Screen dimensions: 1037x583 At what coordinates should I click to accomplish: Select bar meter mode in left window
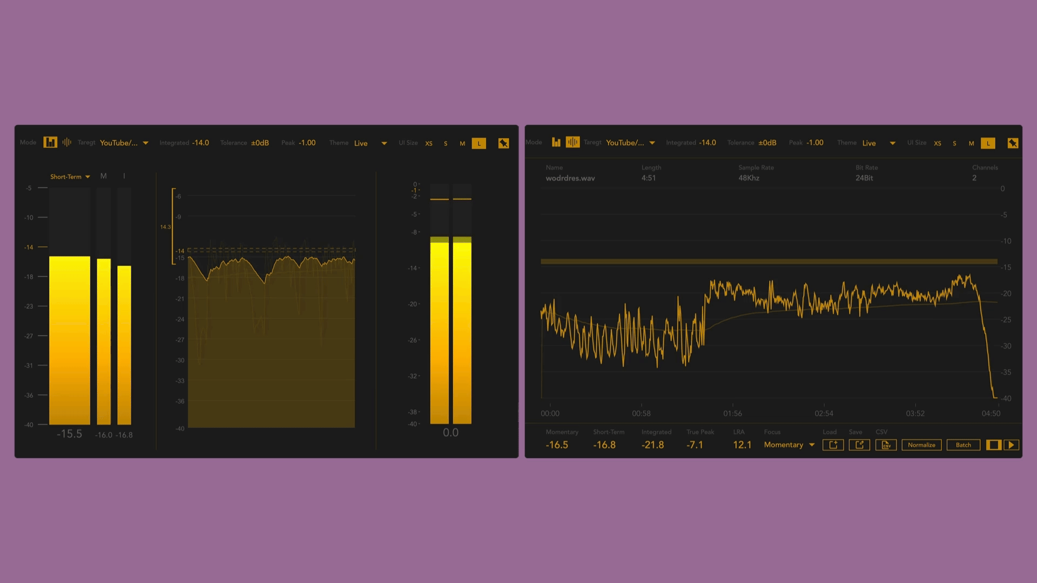tap(50, 143)
